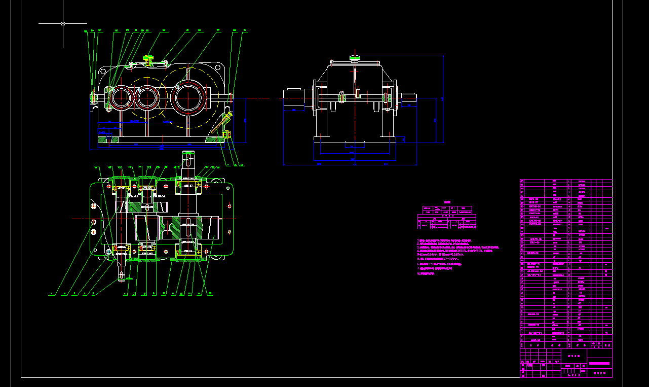
Task: Click the solid magenta bar in the title block
Action: pos(600,363)
